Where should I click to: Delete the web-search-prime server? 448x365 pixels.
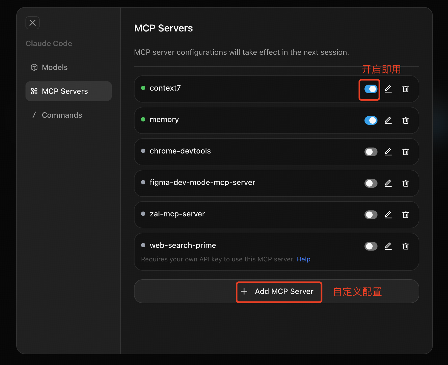pyautogui.click(x=405, y=246)
